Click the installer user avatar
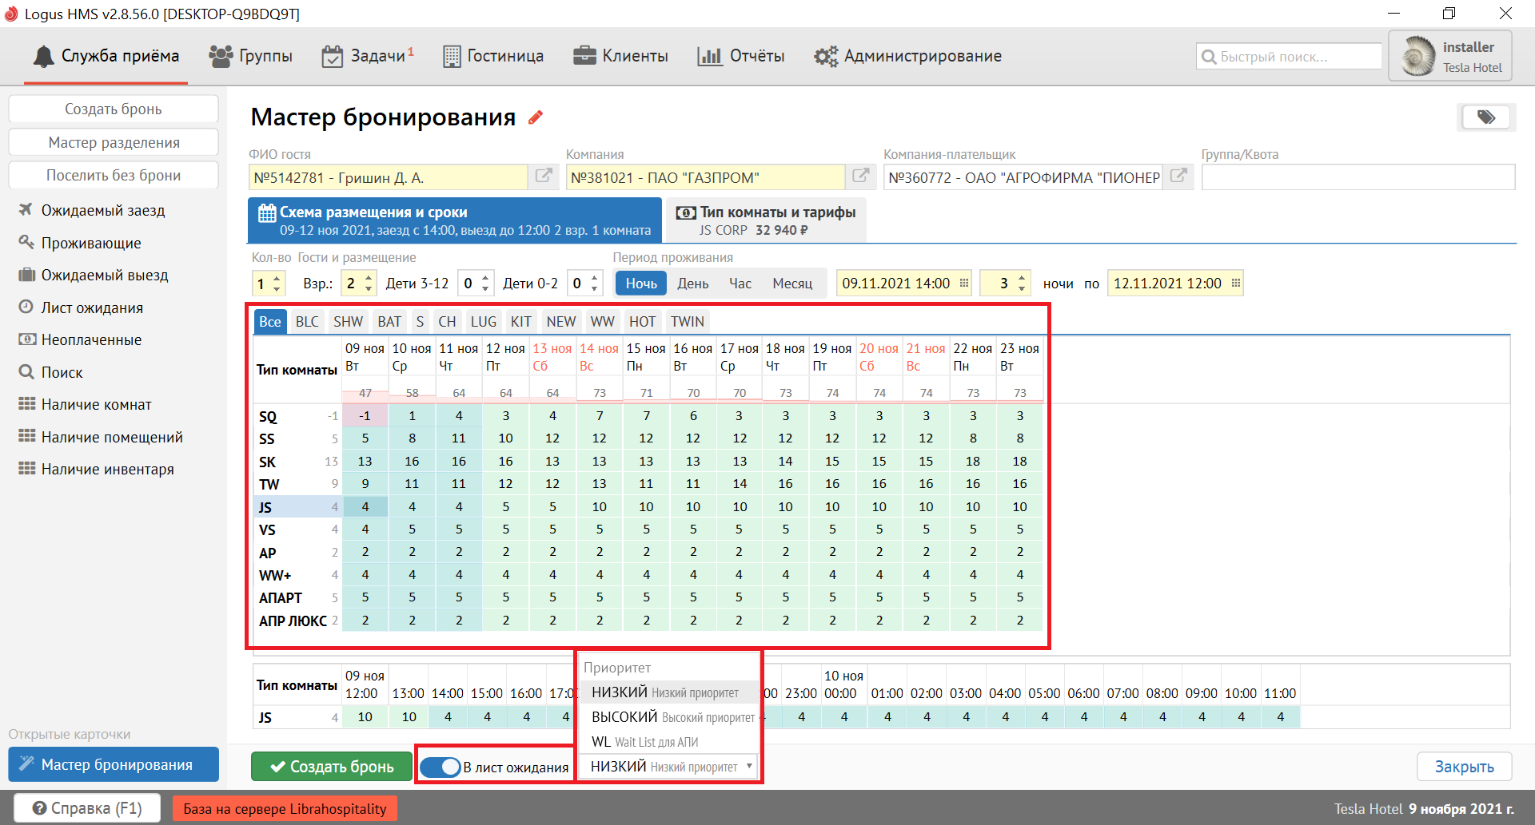1535x825 pixels. coord(1419,57)
